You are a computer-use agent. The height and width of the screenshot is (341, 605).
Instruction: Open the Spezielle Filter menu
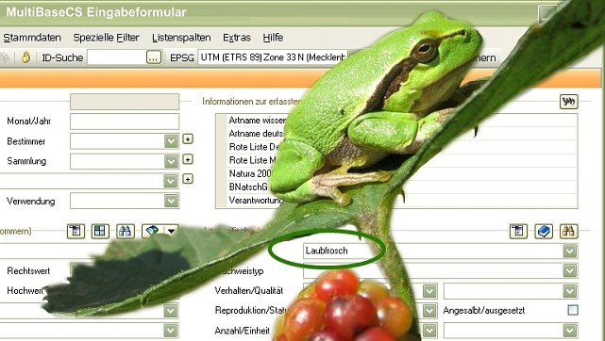(106, 38)
